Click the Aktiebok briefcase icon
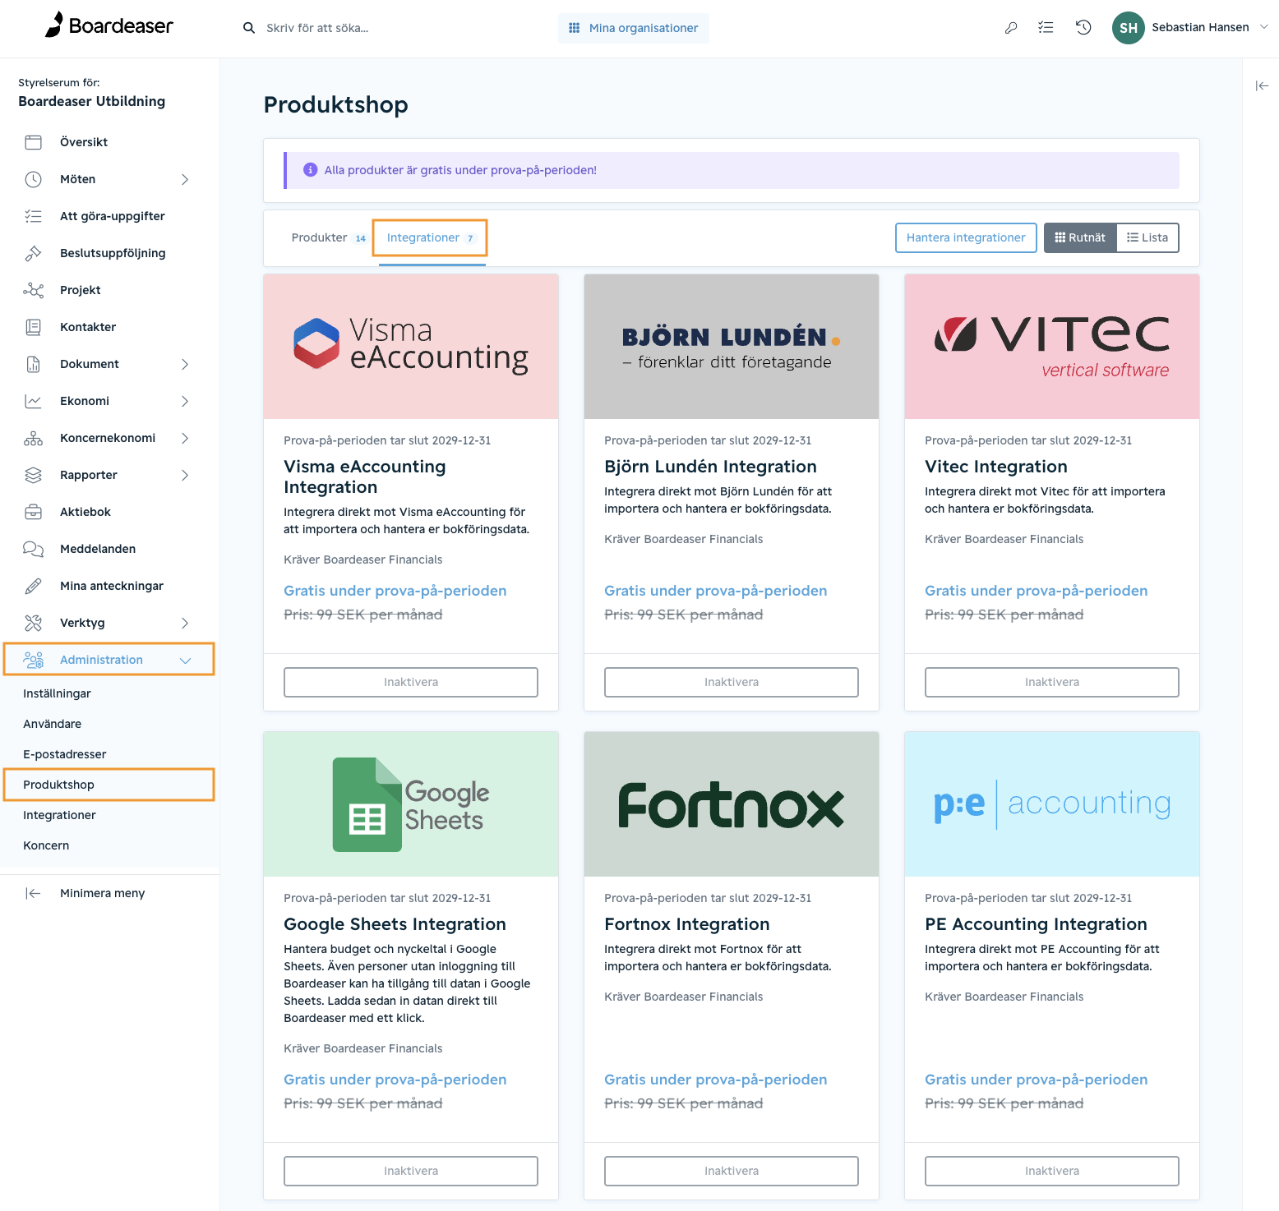Screen dimensions: 1279x1211 tap(33, 512)
